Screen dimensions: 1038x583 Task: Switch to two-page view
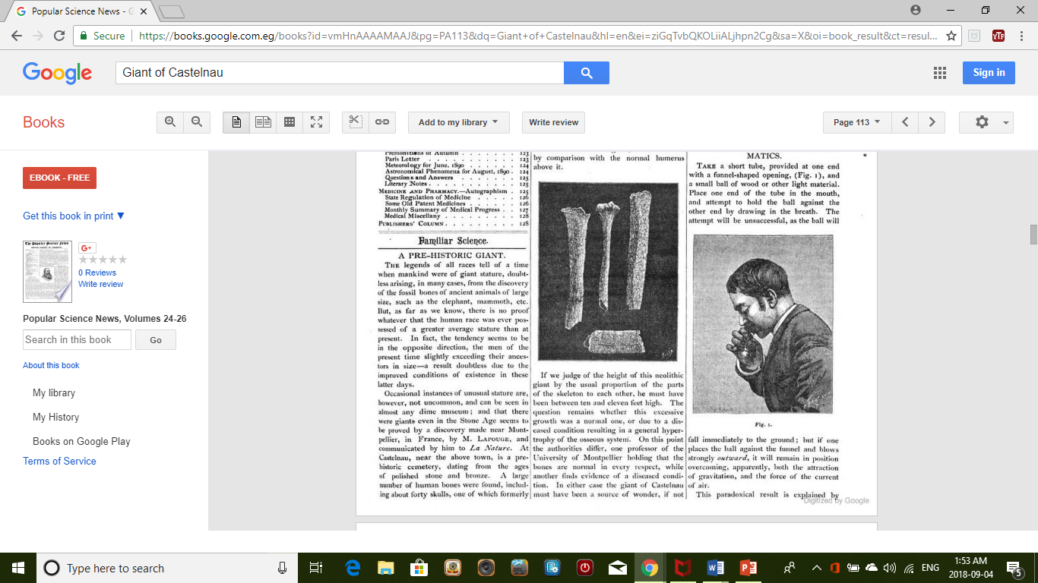pyautogui.click(x=263, y=122)
